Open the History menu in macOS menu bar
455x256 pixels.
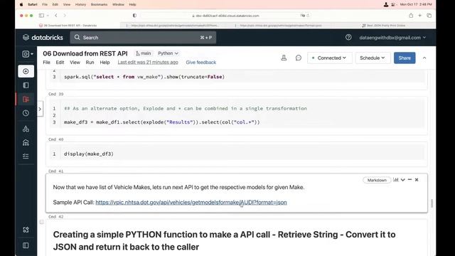[80, 4]
